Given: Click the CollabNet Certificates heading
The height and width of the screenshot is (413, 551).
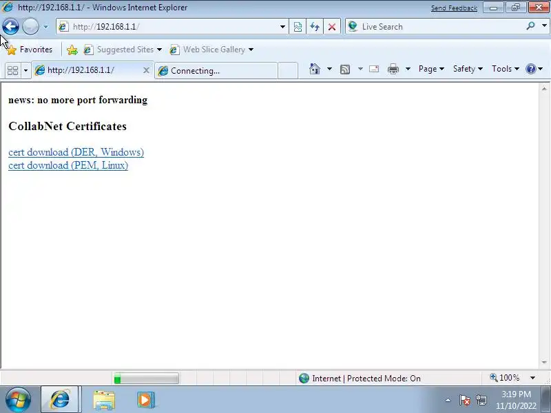Looking at the screenshot, I should pyautogui.click(x=67, y=126).
